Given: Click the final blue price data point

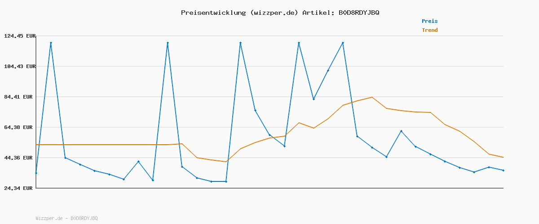Looking at the screenshot, I should pos(503,170).
